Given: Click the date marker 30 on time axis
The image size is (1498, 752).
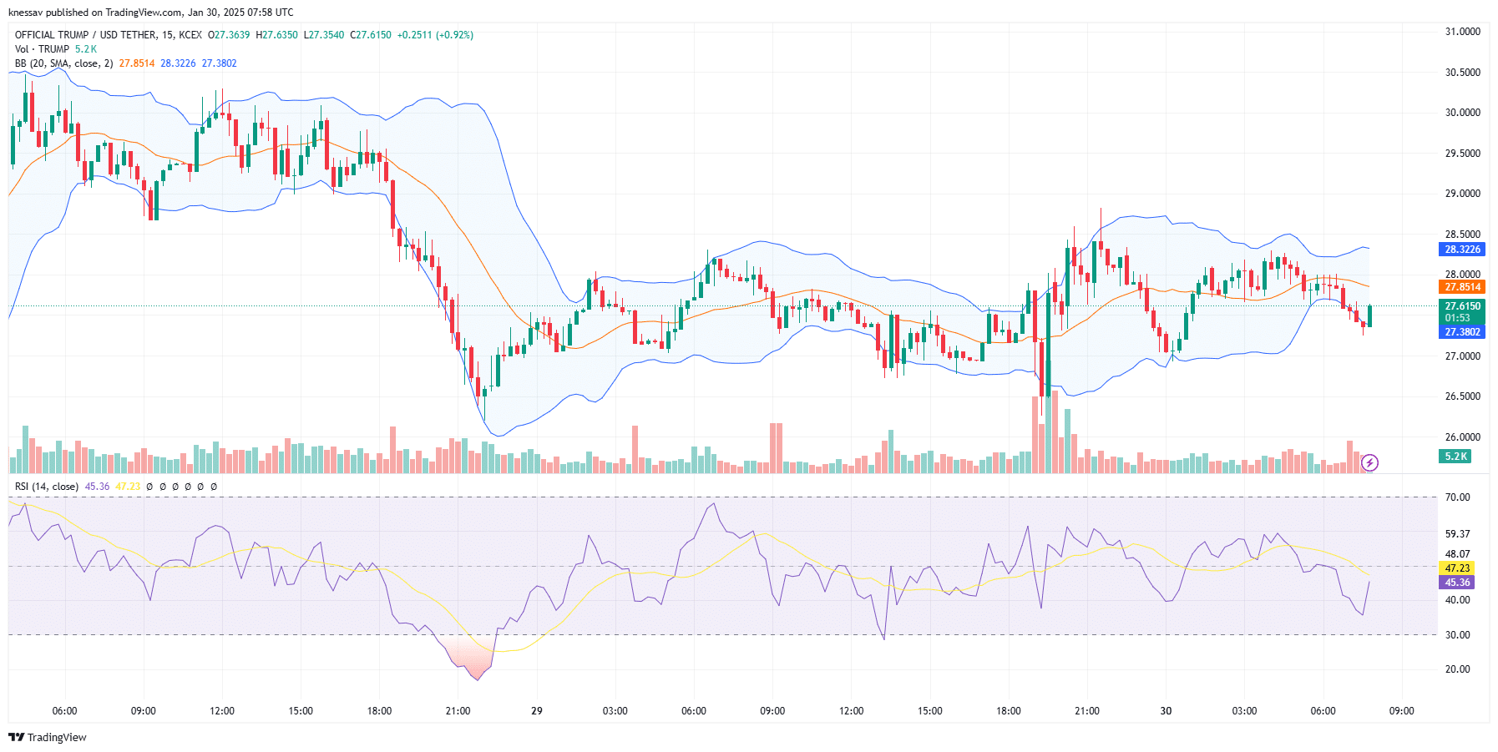Looking at the screenshot, I should pos(1166,711).
